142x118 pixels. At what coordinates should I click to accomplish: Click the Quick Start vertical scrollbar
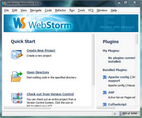93,60
